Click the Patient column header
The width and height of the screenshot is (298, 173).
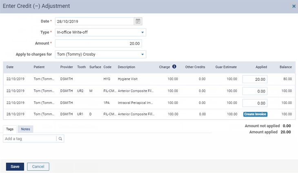pyautogui.click(x=39, y=67)
